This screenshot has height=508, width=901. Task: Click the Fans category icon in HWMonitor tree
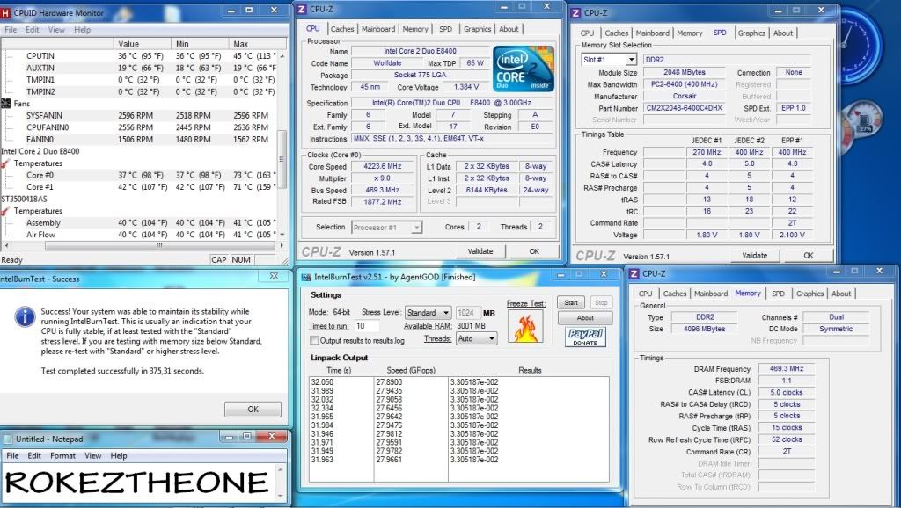[x=6, y=104]
